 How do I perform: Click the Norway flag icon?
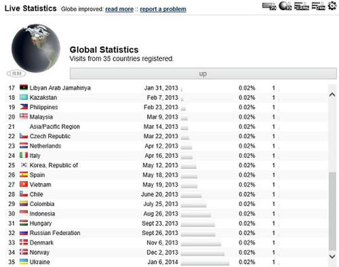point(24,252)
